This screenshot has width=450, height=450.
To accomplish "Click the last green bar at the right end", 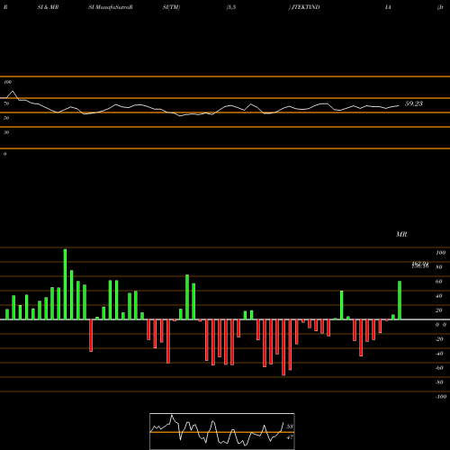I will tap(400, 301).
